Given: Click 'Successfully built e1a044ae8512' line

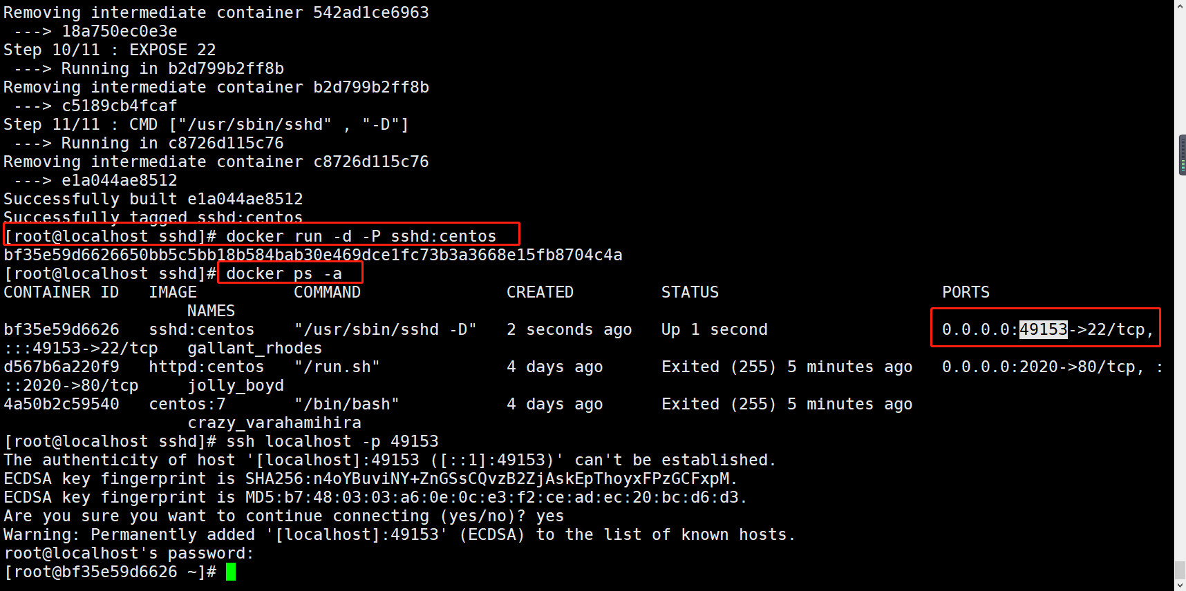Looking at the screenshot, I should [153, 199].
